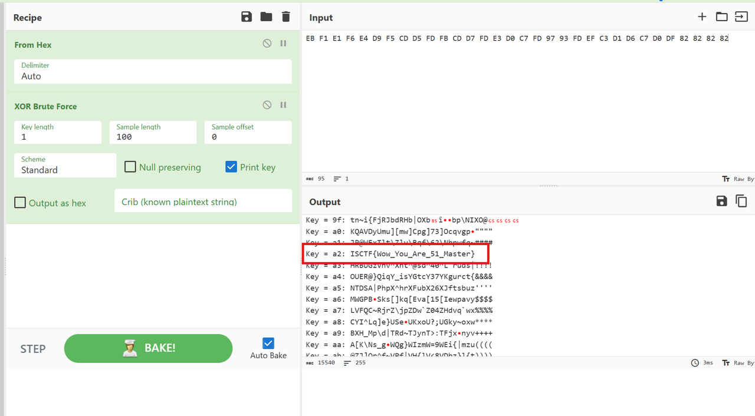Disable the XOR Brute Force operation
The width and height of the screenshot is (755, 416).
[x=267, y=105]
